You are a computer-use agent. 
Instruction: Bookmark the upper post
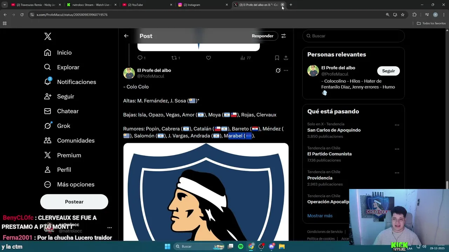click(x=277, y=58)
